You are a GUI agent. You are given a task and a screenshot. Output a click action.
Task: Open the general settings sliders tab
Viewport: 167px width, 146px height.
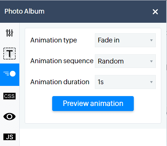click(x=9, y=33)
